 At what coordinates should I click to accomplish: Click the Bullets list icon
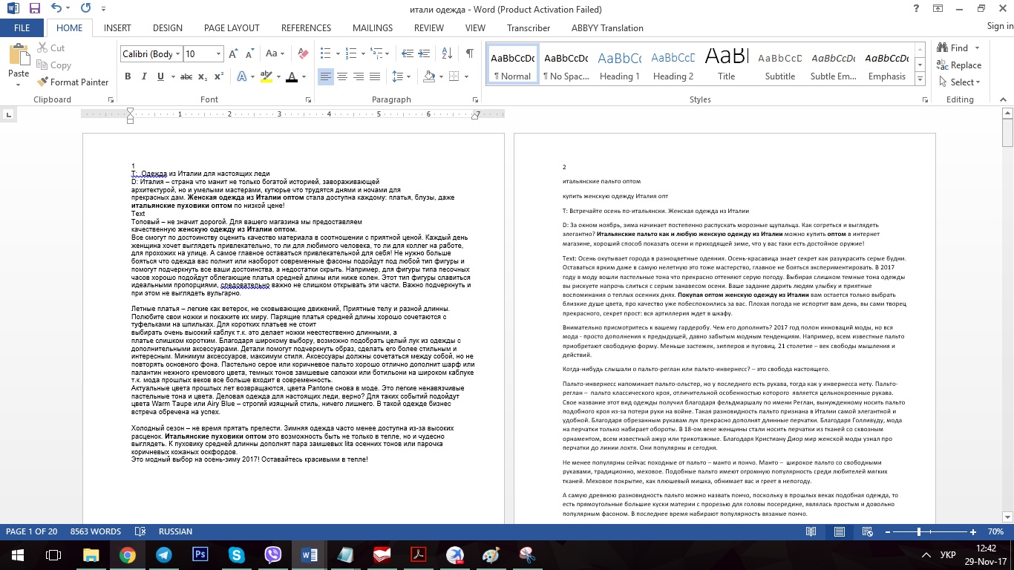324,53
